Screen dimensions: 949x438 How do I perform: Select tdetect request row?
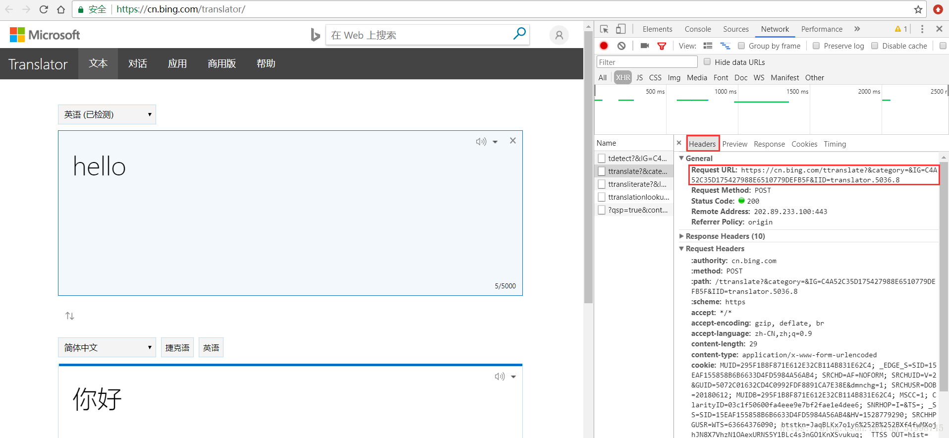coord(634,158)
